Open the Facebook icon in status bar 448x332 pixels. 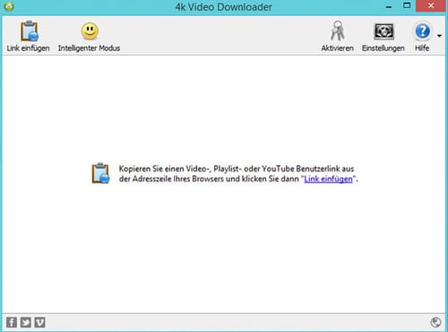(x=12, y=322)
